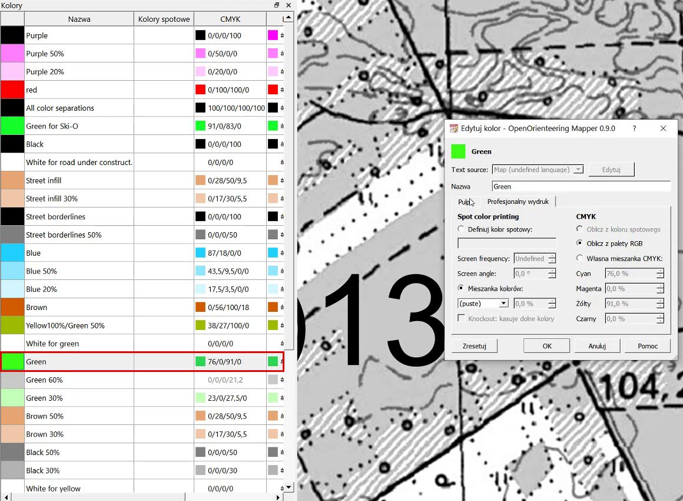The image size is (683, 501).
Task: Click the color swatch before the Purple 20% name
Action: (12, 71)
